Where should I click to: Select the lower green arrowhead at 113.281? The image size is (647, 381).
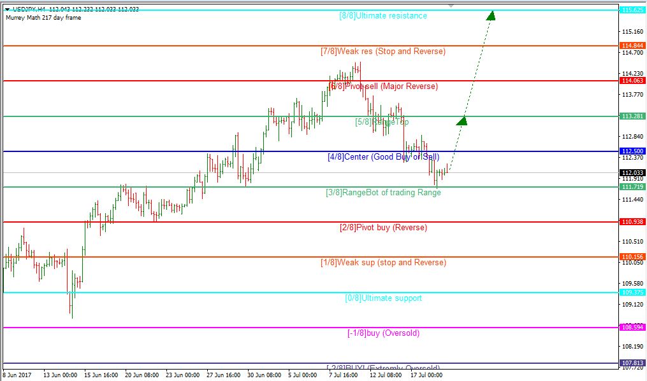[462, 121]
